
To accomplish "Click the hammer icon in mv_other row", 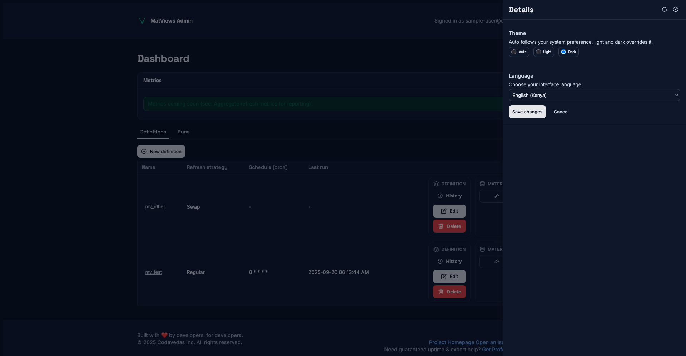I will coord(496,196).
